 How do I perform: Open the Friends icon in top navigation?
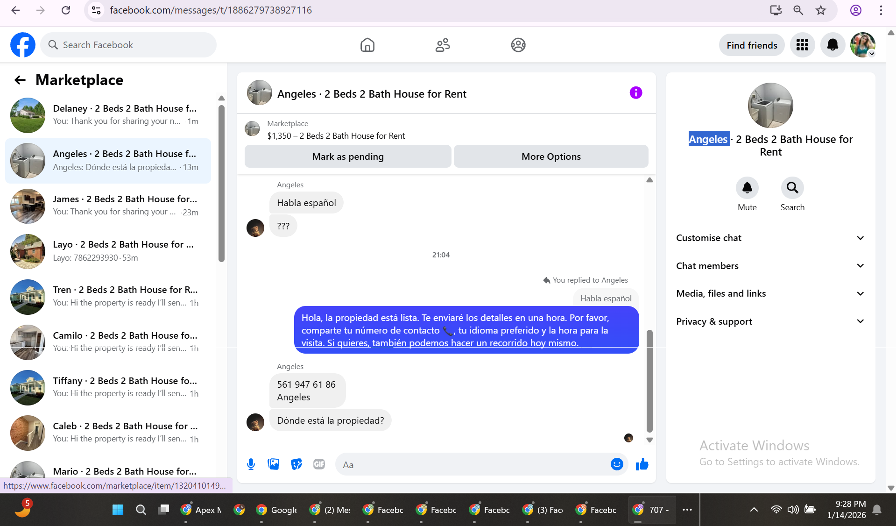tap(443, 45)
